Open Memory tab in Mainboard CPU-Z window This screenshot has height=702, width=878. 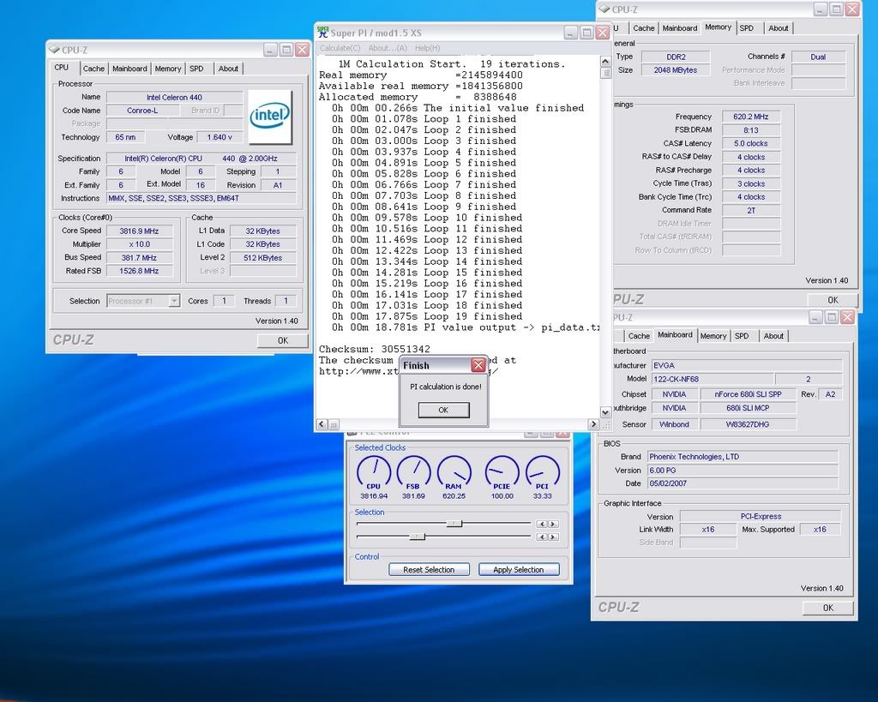coord(713,336)
